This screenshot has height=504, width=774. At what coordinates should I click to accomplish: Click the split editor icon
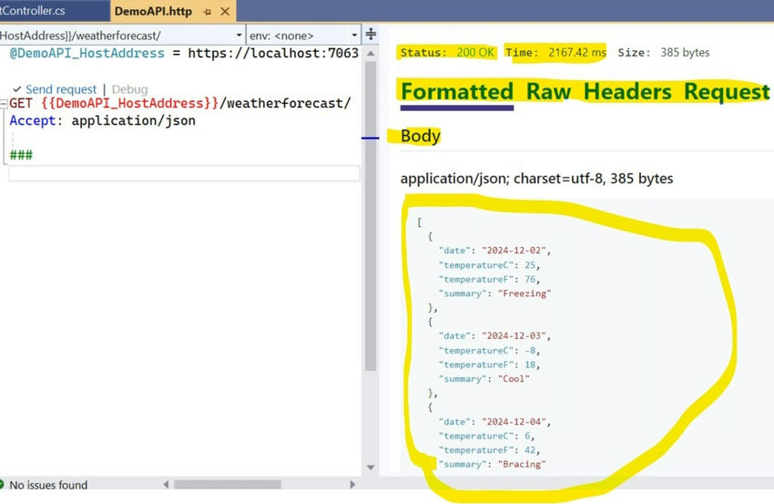coord(371,34)
